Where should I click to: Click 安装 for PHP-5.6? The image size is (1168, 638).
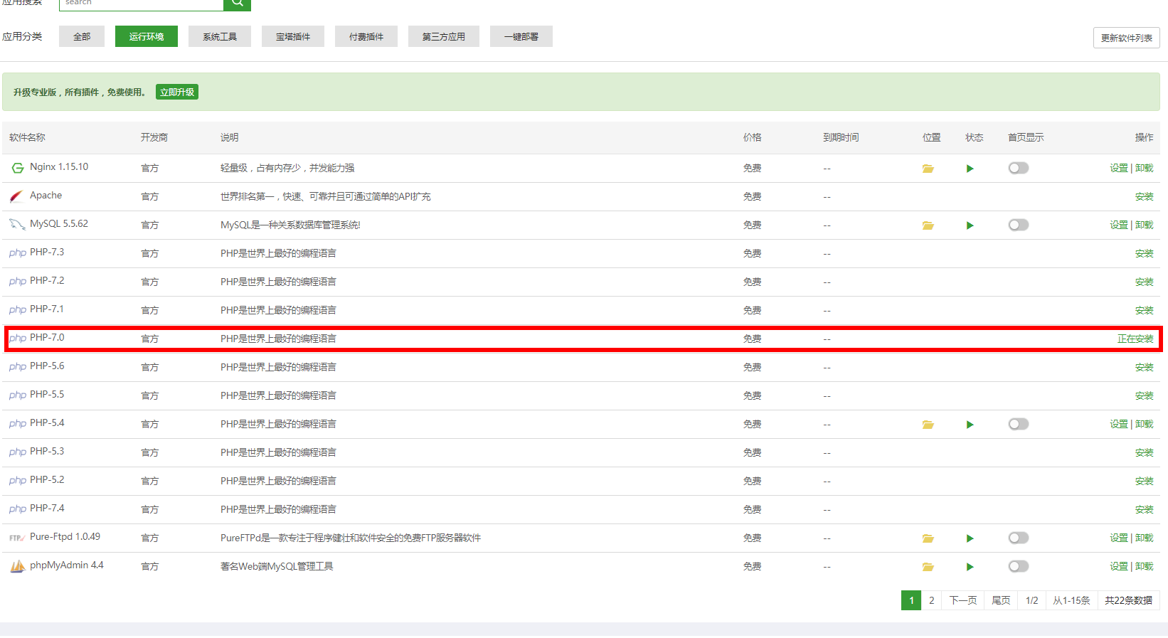tap(1144, 367)
